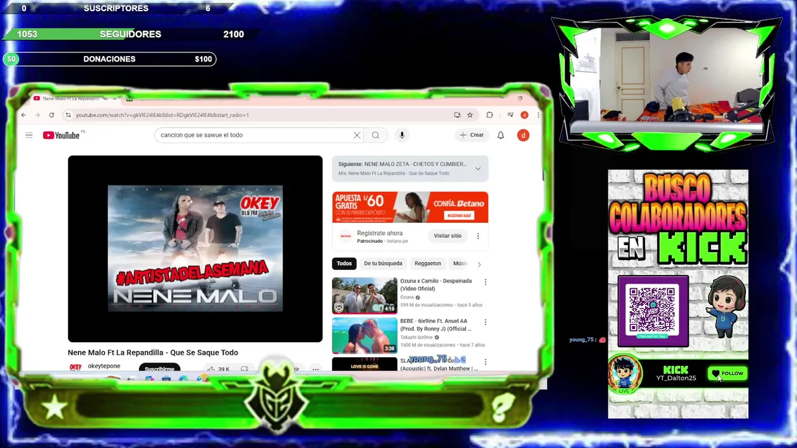Go back in the browser

(x=24, y=115)
